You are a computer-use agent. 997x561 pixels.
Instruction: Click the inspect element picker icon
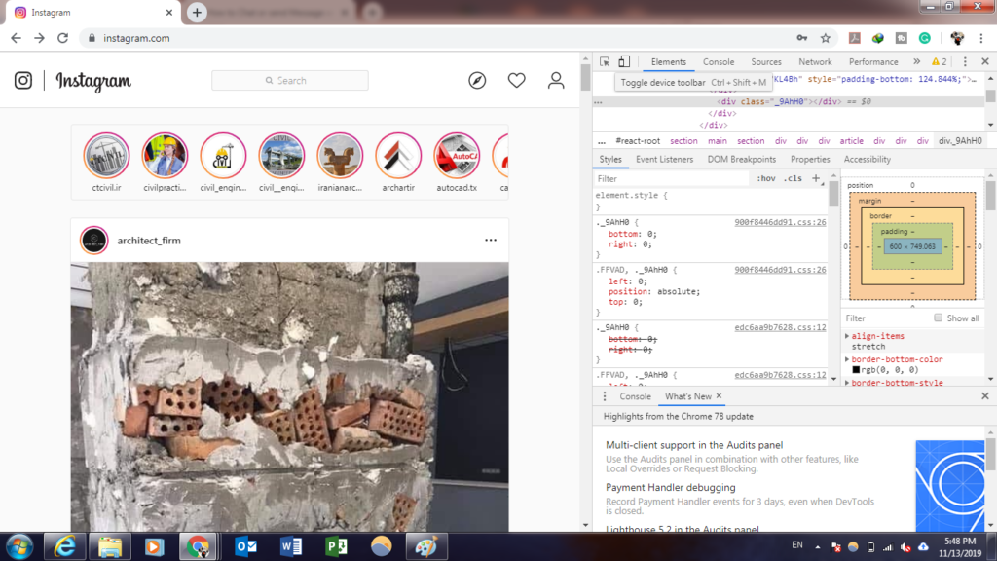605,61
